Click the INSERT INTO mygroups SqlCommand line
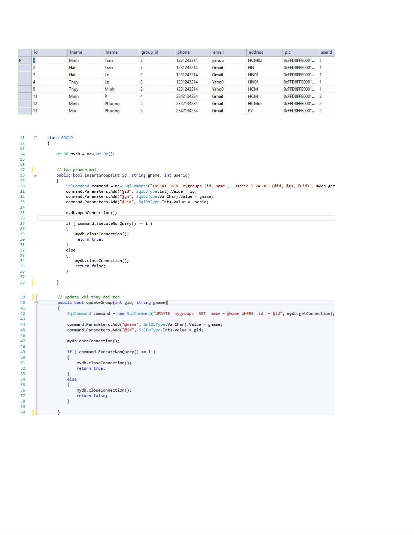 click(200, 186)
